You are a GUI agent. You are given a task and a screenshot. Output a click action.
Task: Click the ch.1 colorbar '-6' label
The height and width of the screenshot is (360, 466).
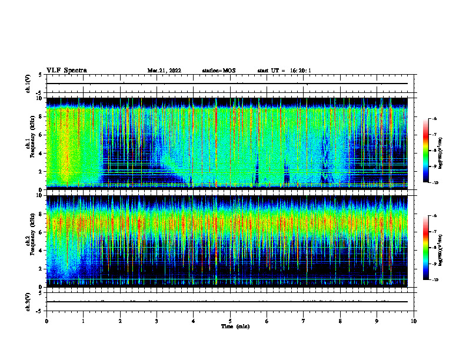(434, 118)
